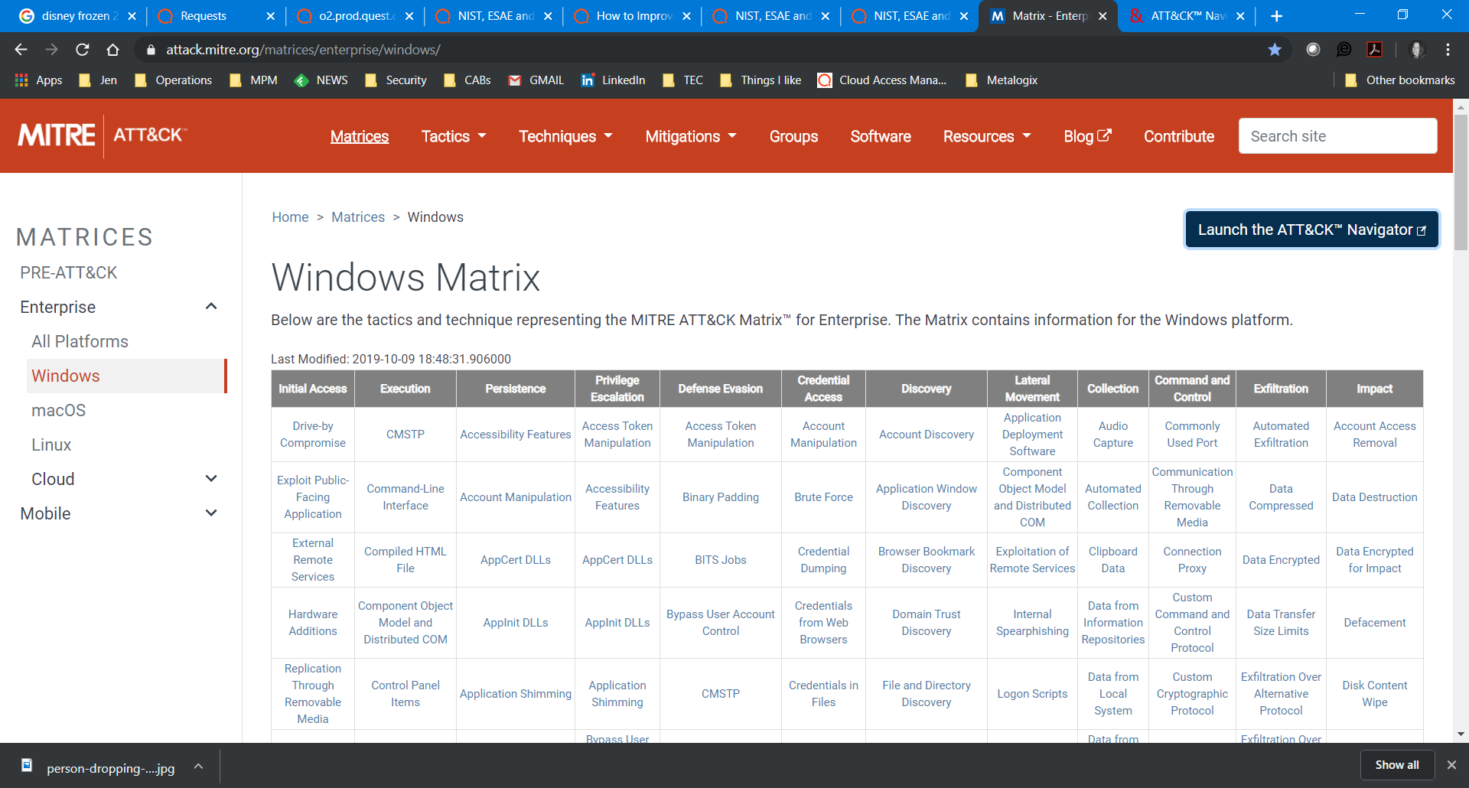Open the NEWS bookmark
This screenshot has width=1469, height=788.
click(x=321, y=80)
